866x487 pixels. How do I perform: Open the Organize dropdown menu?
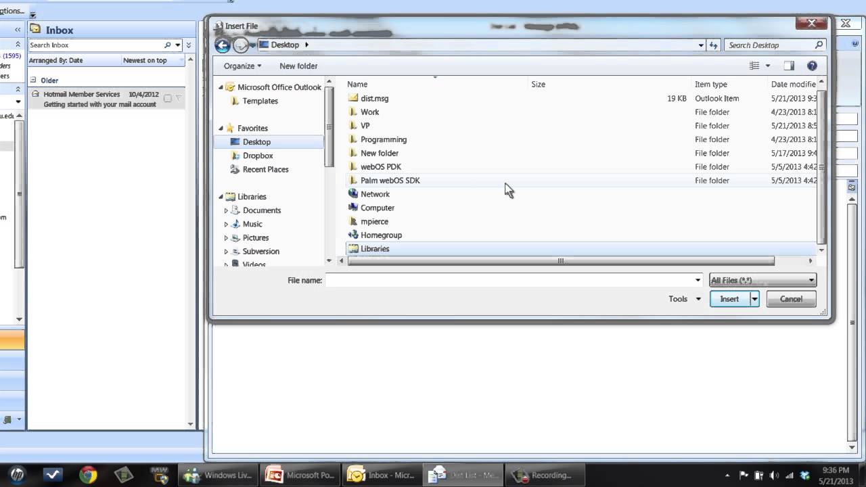(x=242, y=66)
